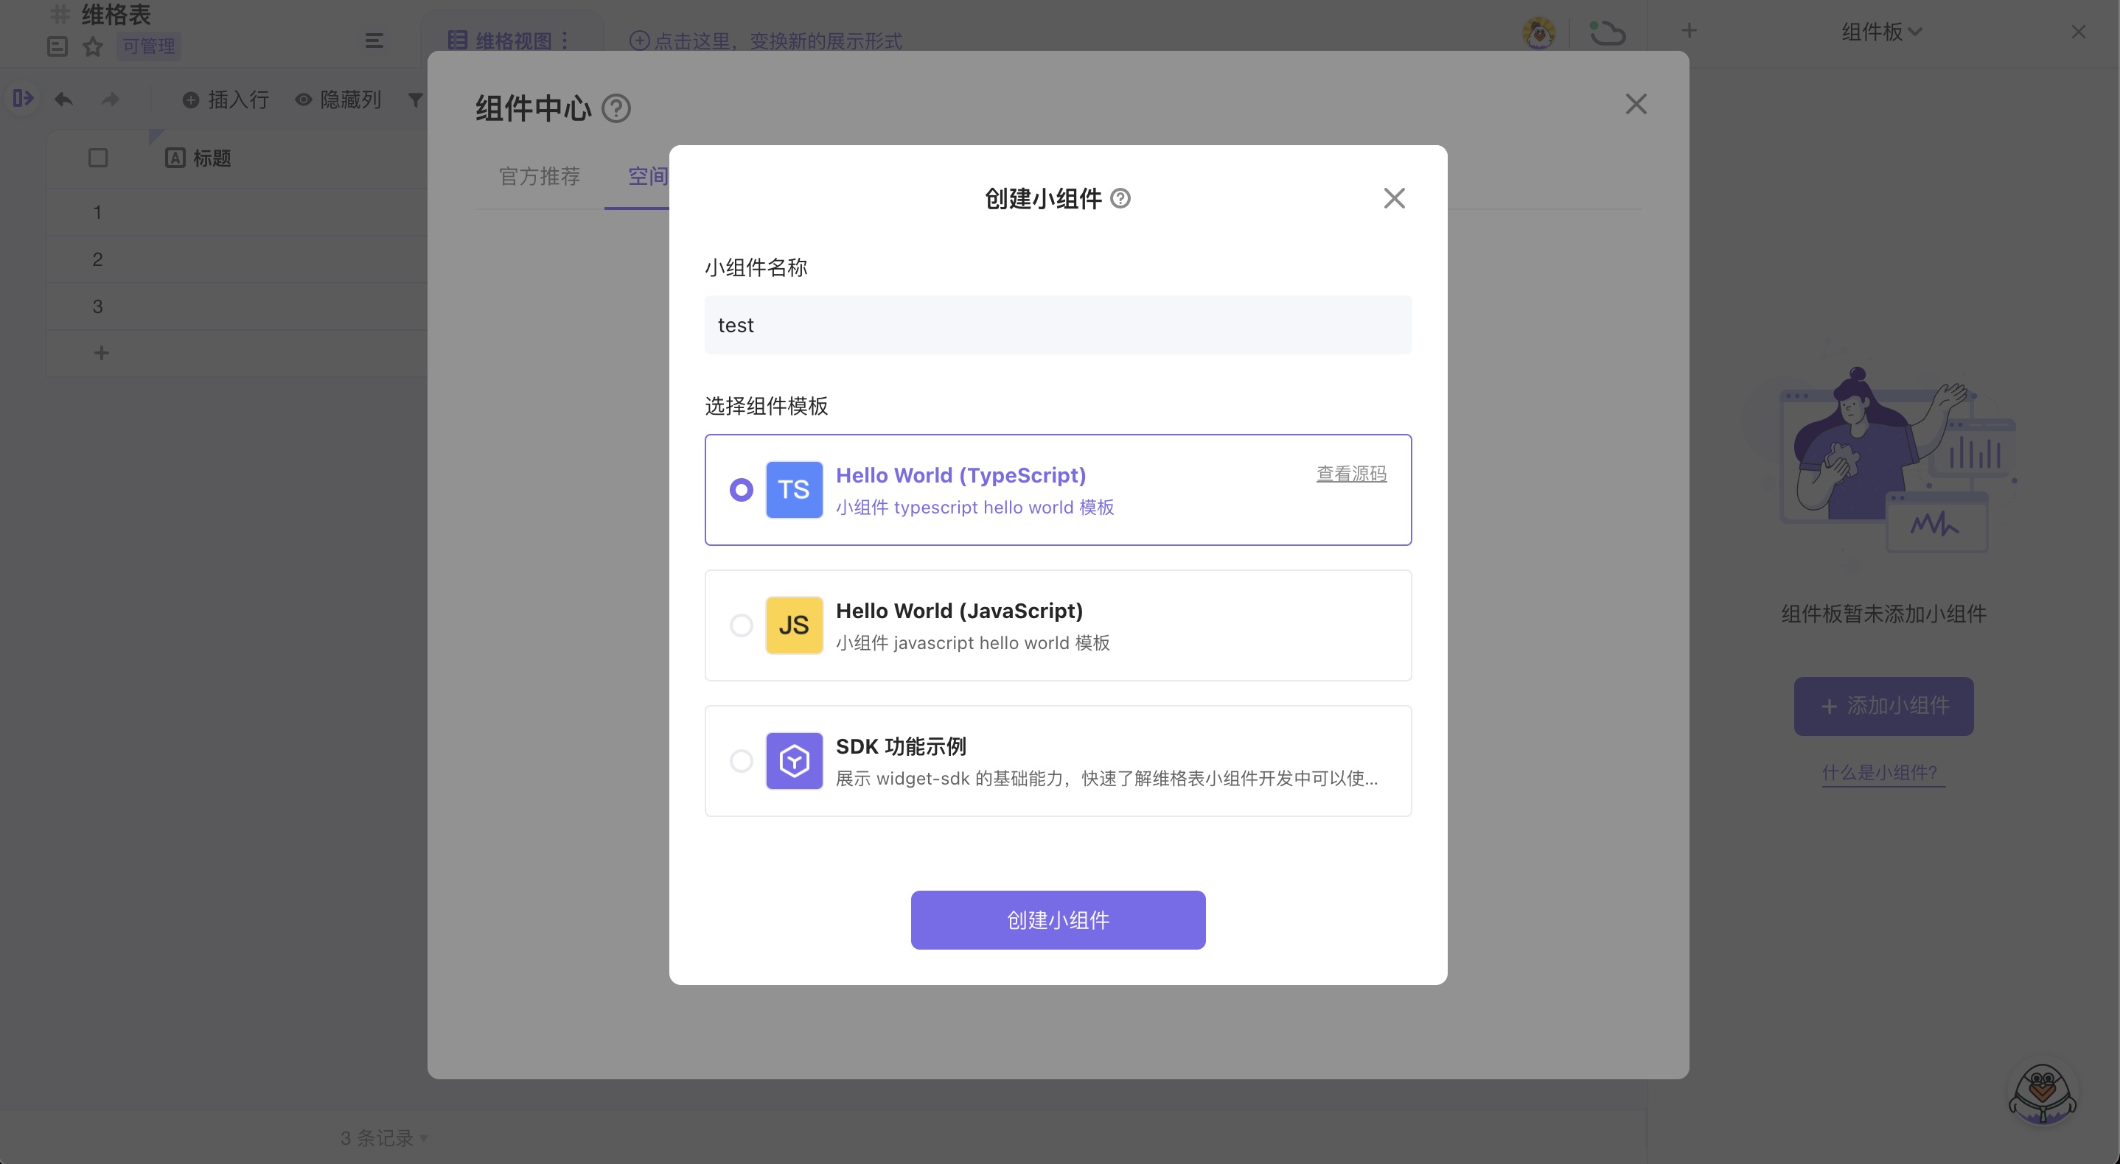Image resolution: width=2120 pixels, height=1164 pixels.
Task: Switch to the 空间 tab in 组件中心
Action: click(648, 176)
